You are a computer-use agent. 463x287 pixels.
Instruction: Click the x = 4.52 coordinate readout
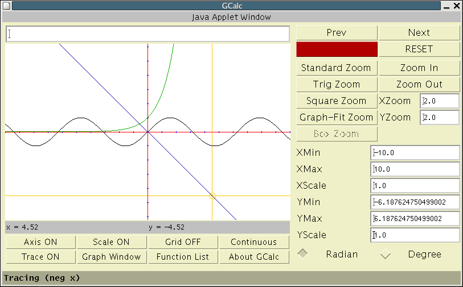(22, 227)
